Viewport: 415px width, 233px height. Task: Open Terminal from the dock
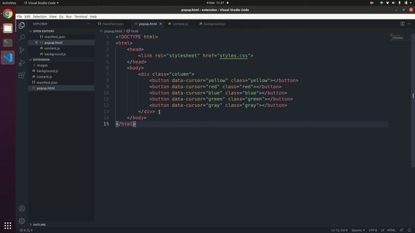(x=8, y=43)
